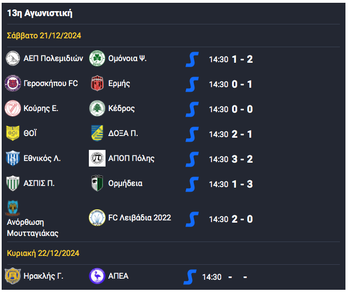356x307 pixels.
Task: Select the ΔΟΞΑ Π. team name
Action: point(123,133)
